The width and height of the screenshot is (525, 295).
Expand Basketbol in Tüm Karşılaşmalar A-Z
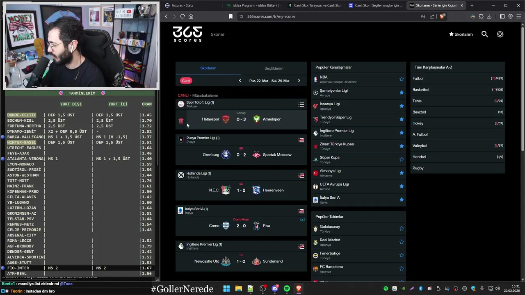458,90
